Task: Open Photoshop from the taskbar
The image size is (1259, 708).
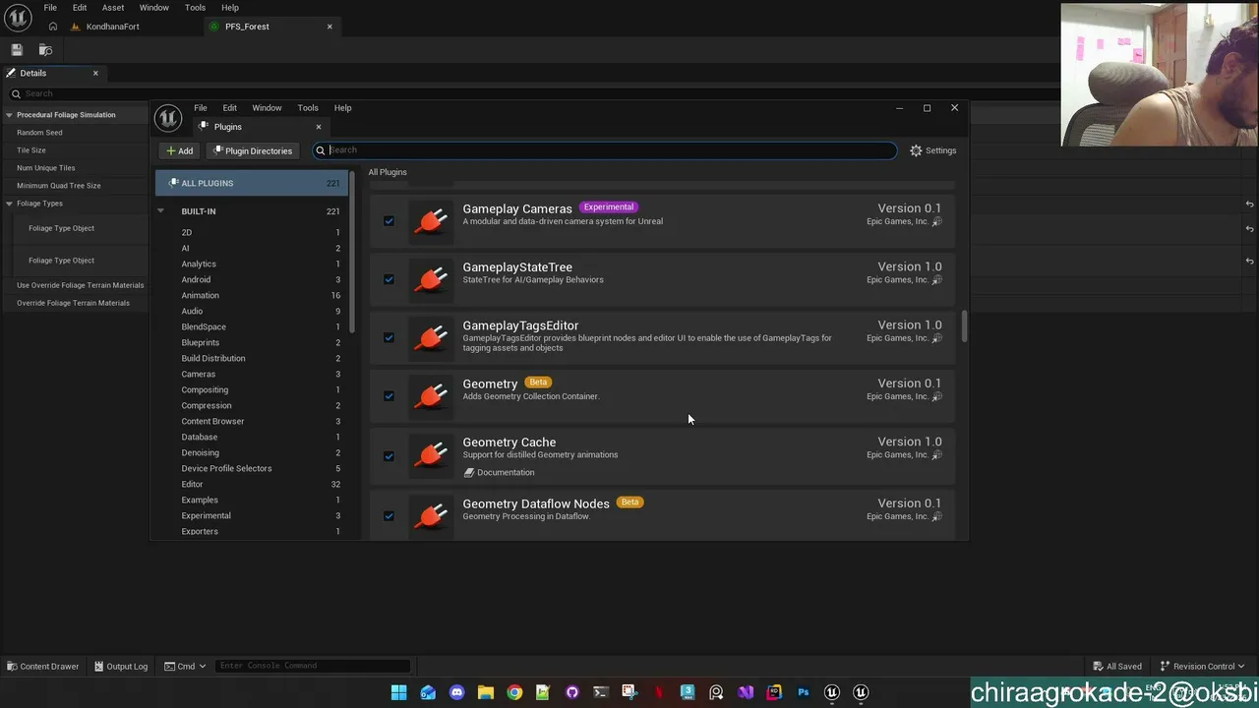Action: [x=803, y=692]
